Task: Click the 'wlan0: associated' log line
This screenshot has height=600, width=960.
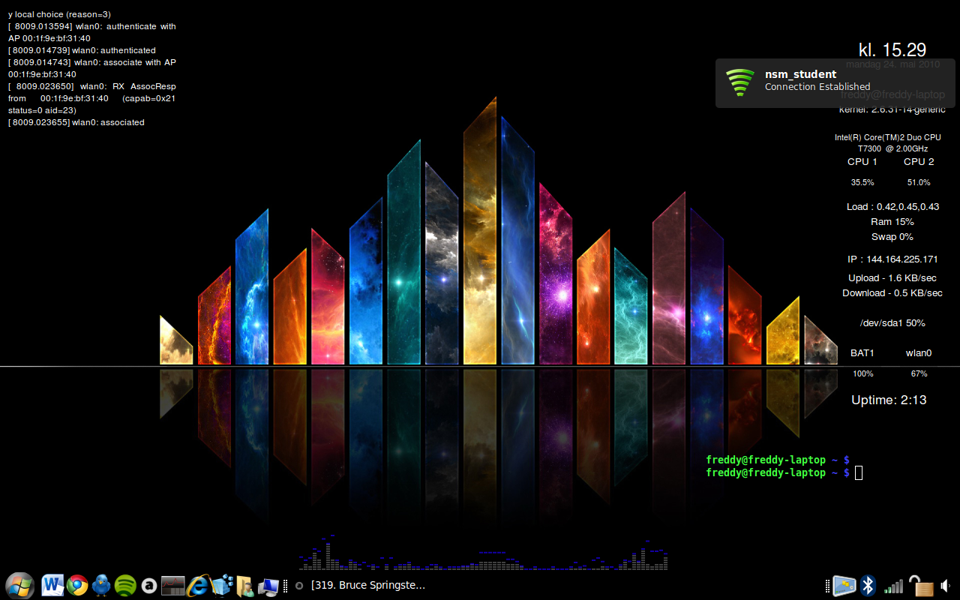Action: point(76,122)
